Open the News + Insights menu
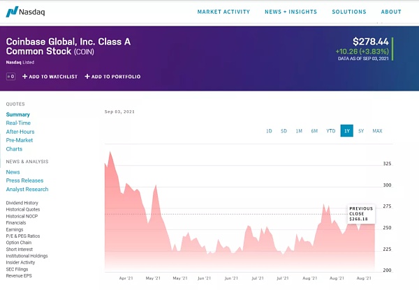Screen dimensions: 419x290 point(291,12)
